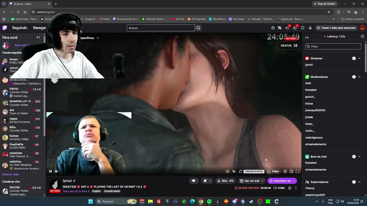Open the Twitch notifications icon with badge 3
The image size is (367, 206).
click(295, 28)
